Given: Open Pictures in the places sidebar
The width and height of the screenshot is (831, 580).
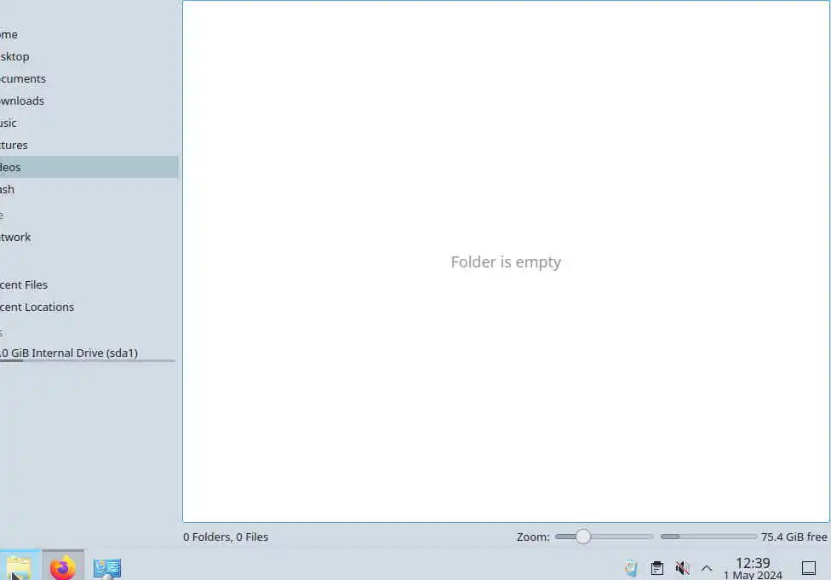Looking at the screenshot, I should [89, 146].
